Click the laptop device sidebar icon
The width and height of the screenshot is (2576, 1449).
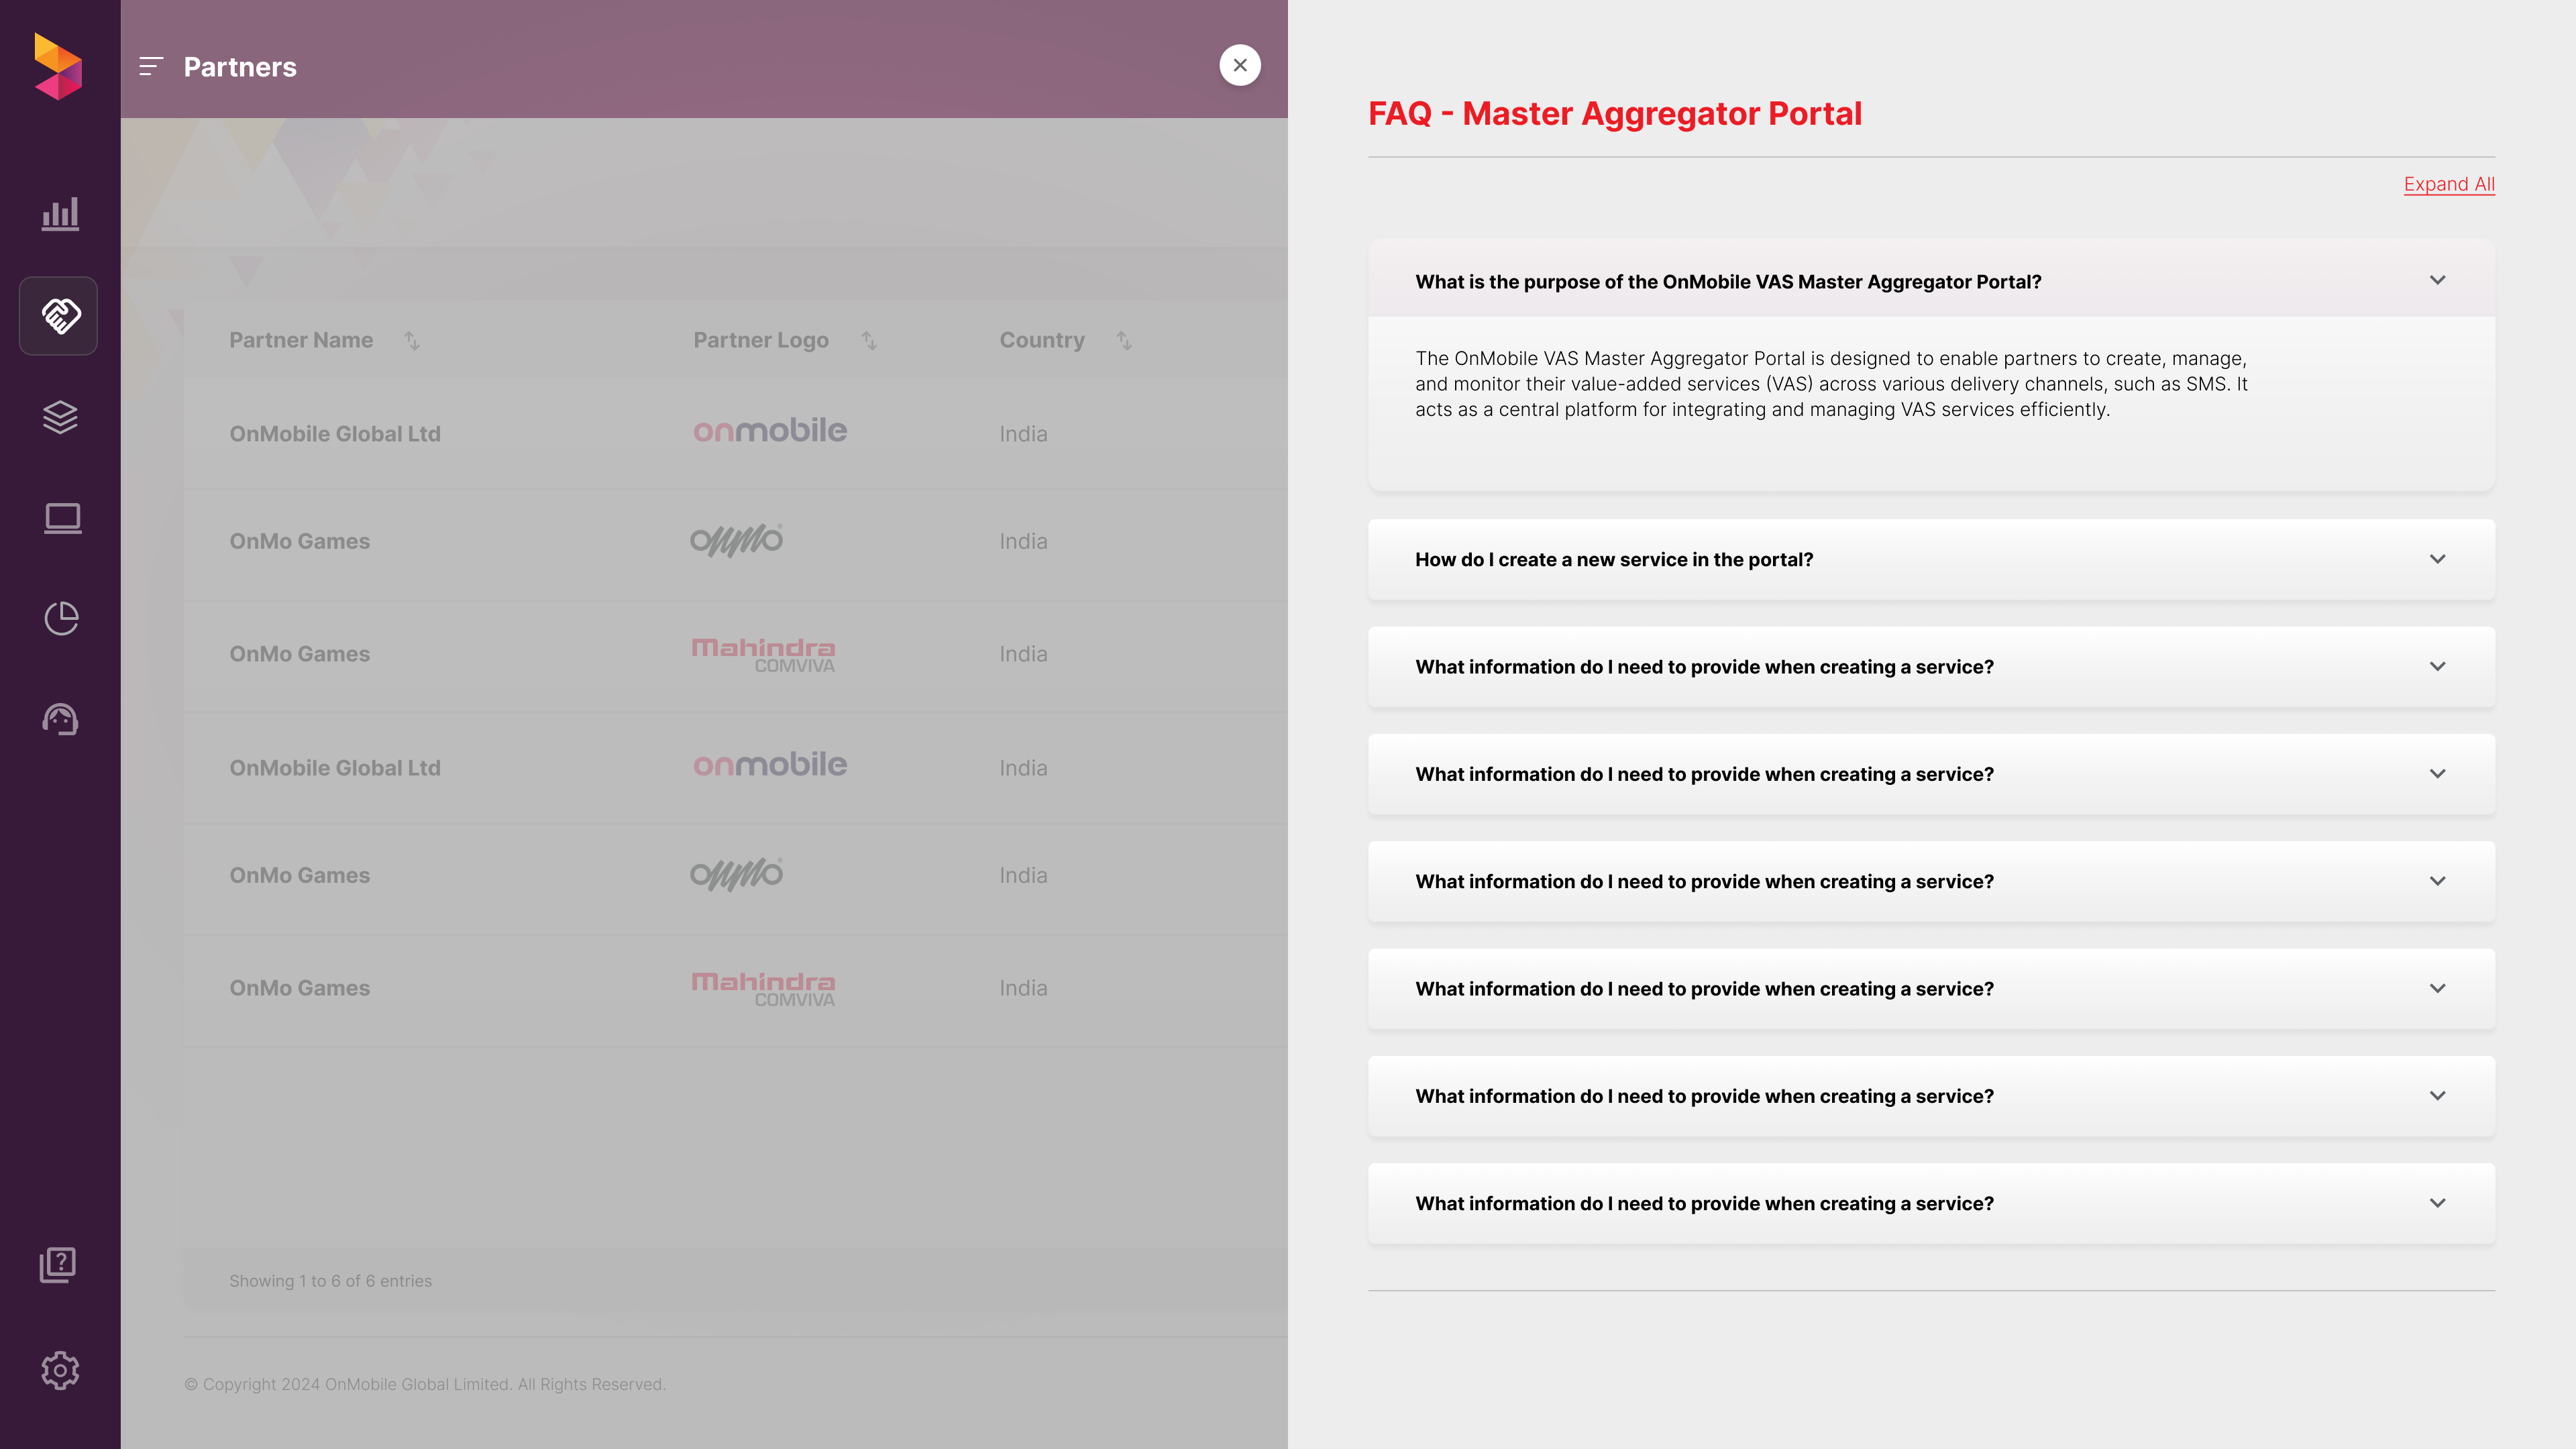tap(62, 518)
